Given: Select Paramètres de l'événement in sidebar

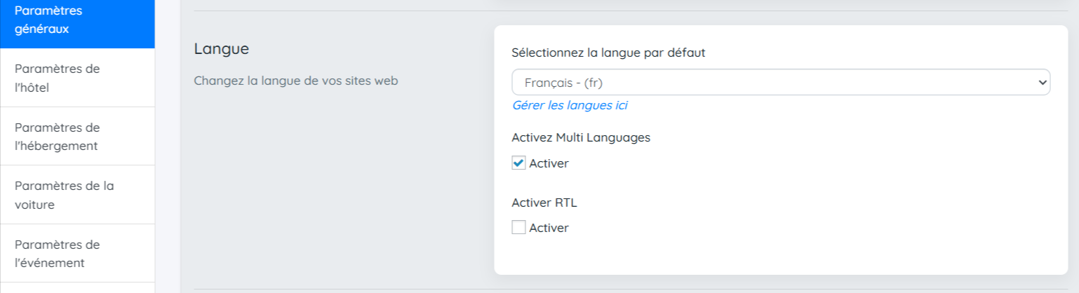Looking at the screenshot, I should coord(77,254).
